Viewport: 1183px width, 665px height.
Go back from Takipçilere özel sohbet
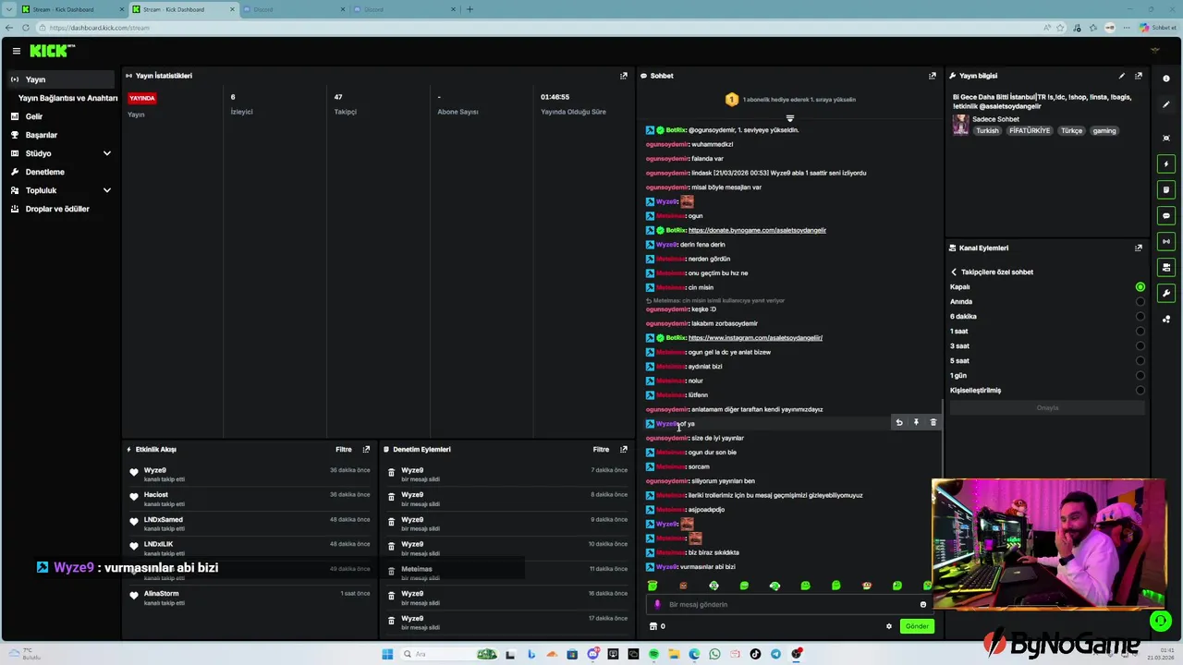click(x=954, y=272)
